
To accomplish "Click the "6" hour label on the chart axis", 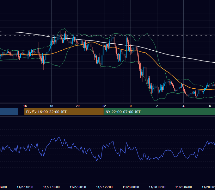I will [210, 106].
